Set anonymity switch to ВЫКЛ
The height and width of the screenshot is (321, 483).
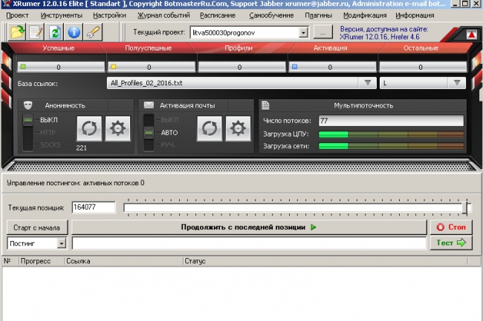pos(48,120)
